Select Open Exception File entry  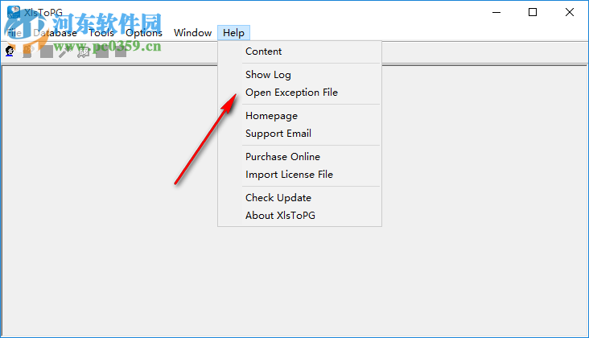299,93
